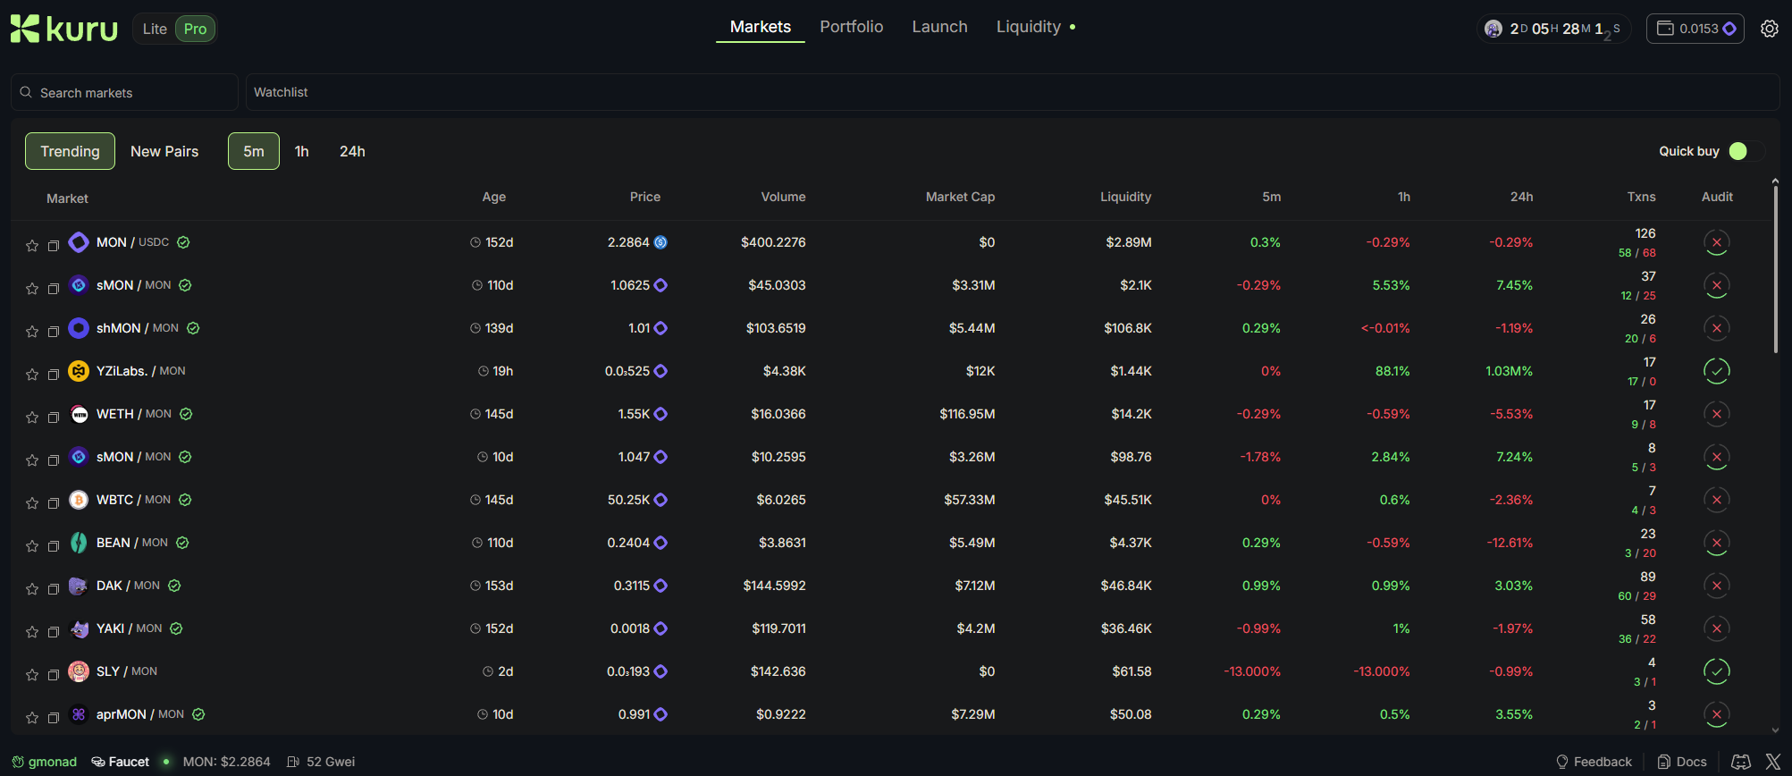Click the aprMON token logo icon

coord(79,714)
